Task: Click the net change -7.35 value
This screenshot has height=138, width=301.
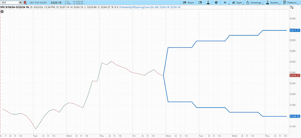Action: 66,2
